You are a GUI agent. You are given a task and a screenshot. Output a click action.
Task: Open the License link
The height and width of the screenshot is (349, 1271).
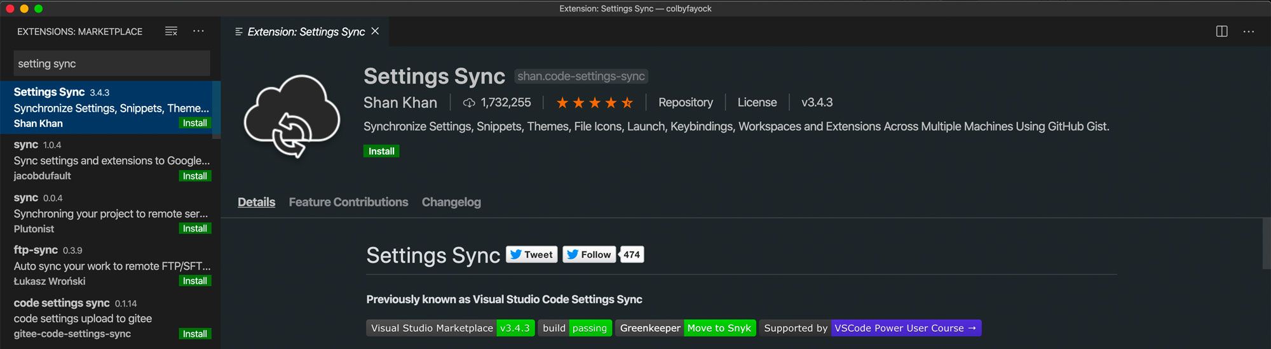757,102
